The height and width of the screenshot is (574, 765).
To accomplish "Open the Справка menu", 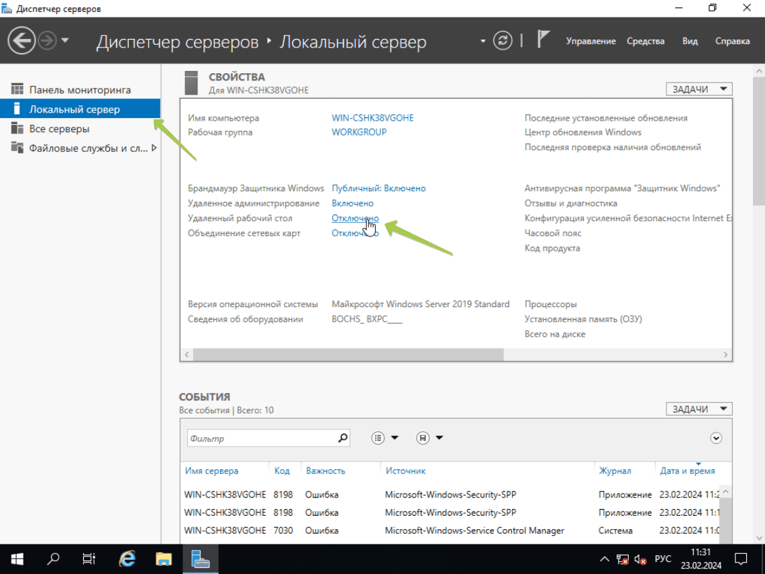I will [x=732, y=41].
